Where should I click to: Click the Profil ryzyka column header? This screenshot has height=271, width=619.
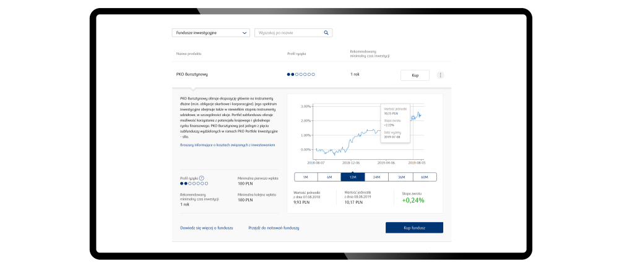click(297, 53)
